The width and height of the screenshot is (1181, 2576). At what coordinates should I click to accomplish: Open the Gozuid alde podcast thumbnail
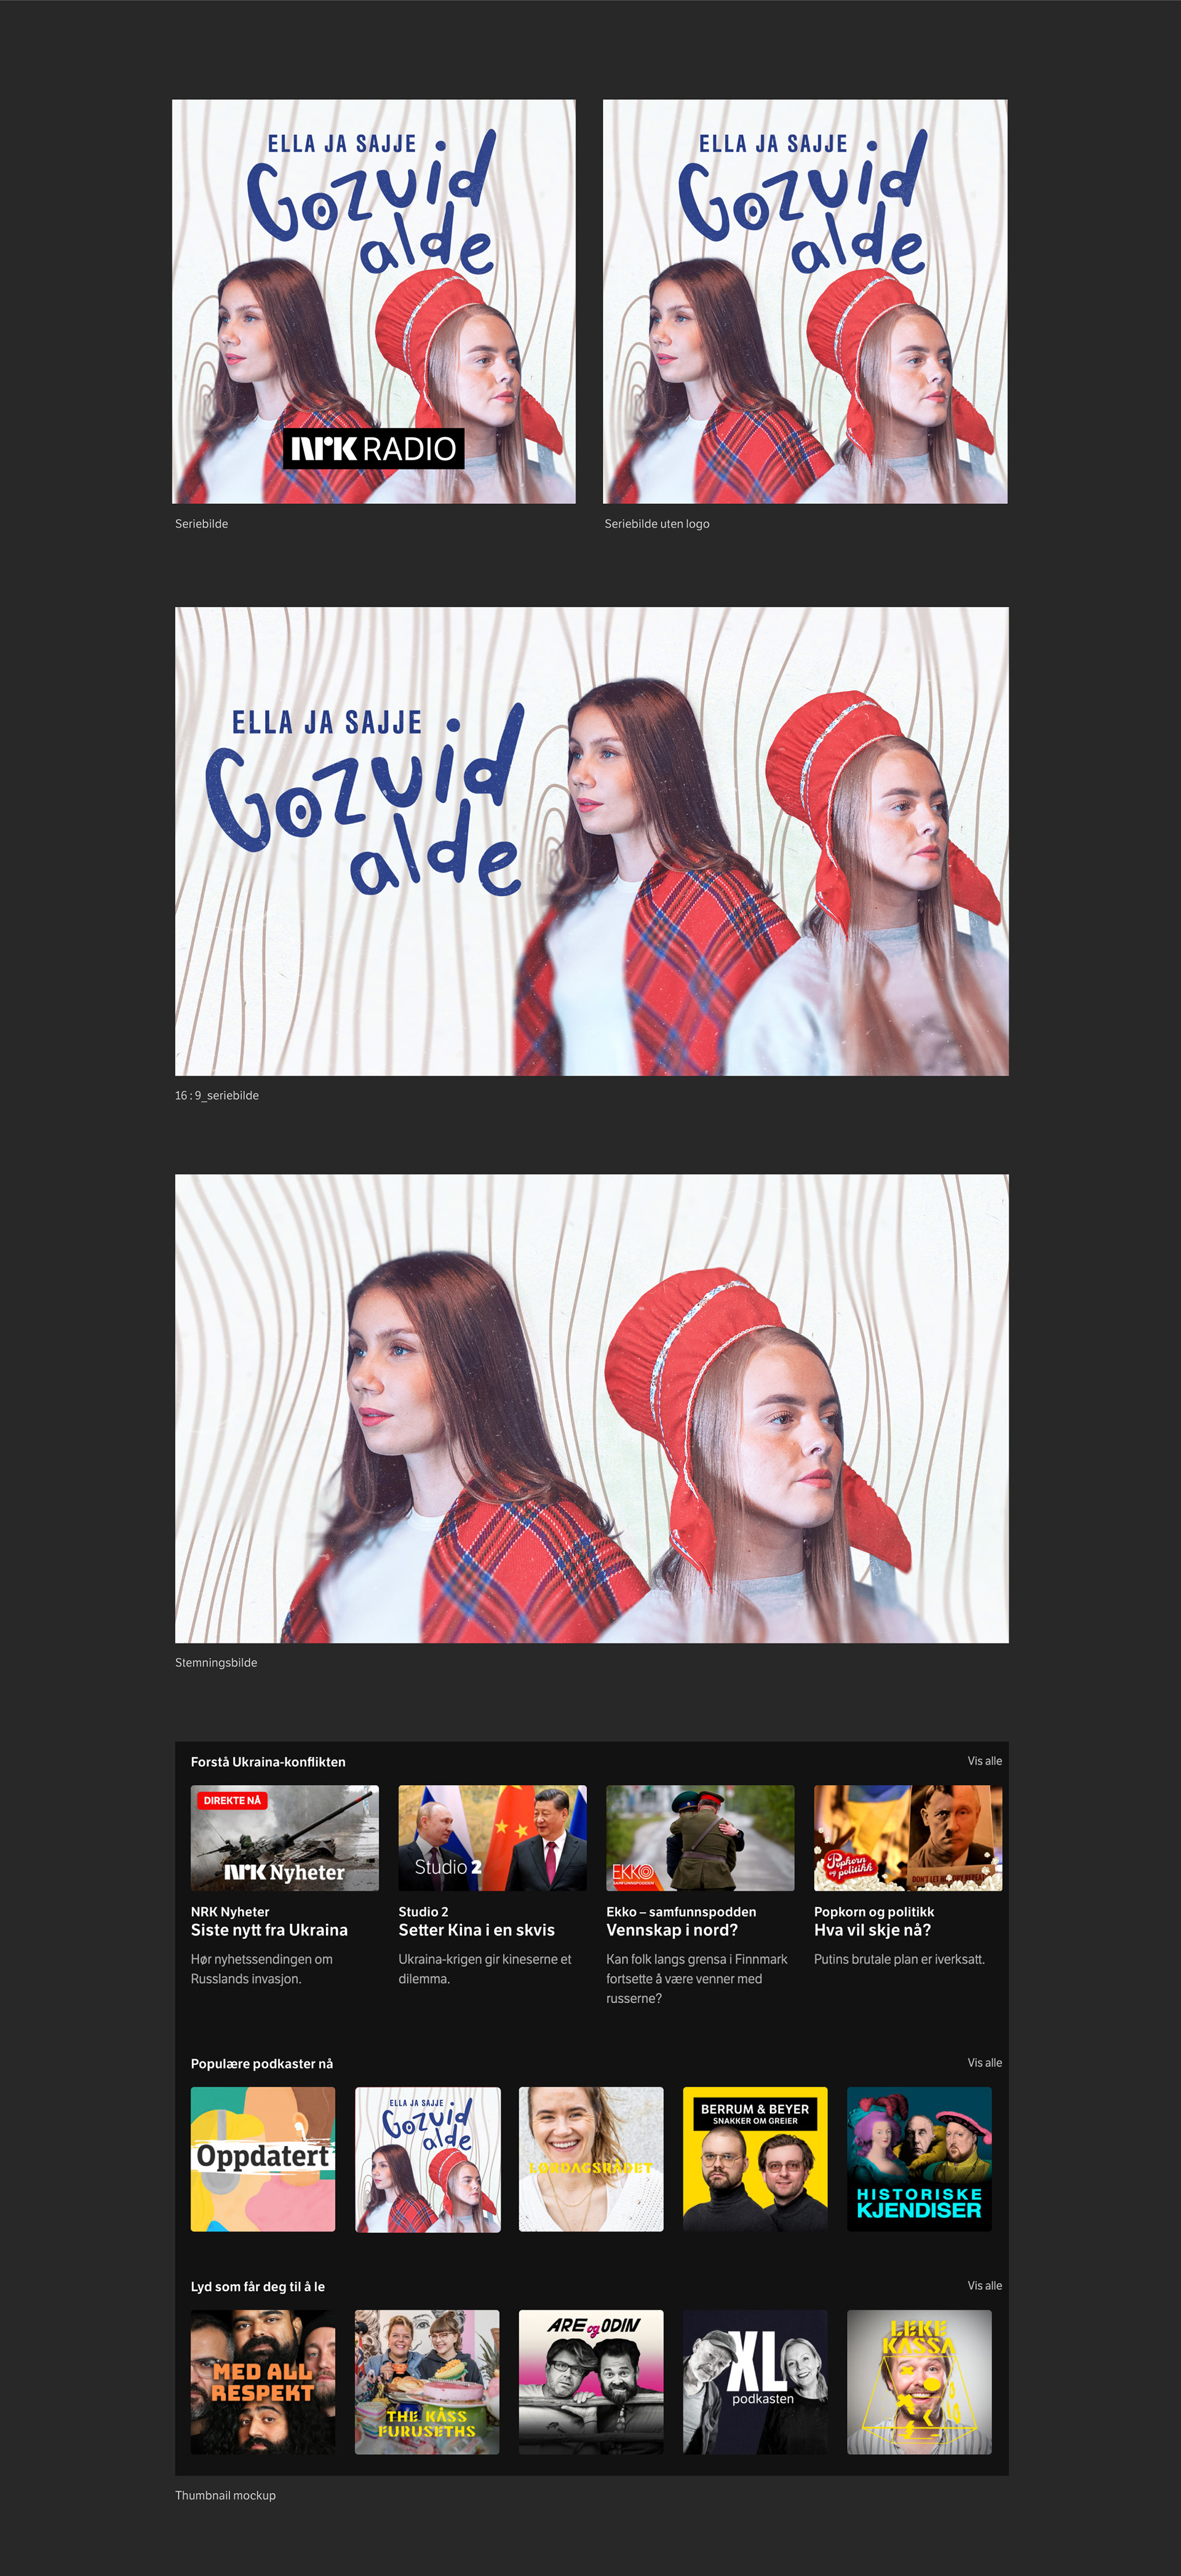[x=427, y=2158]
